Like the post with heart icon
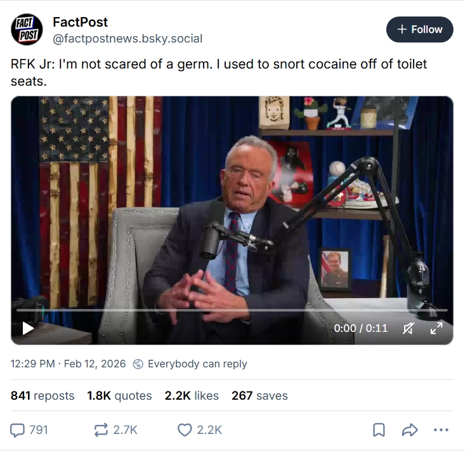Screen dimensions: 465x453 coord(185,430)
